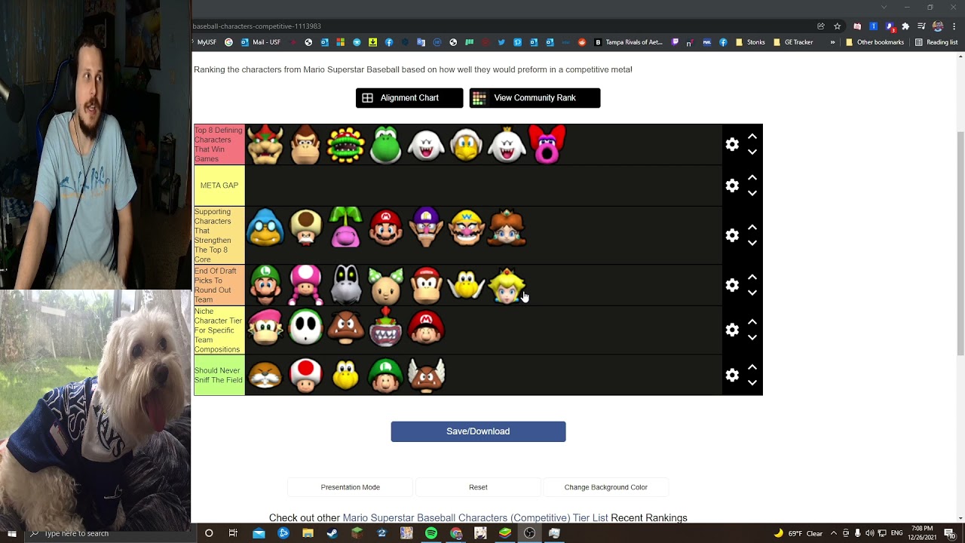
Task: Open settings gear for Top 8 row
Action: pyautogui.click(x=732, y=144)
